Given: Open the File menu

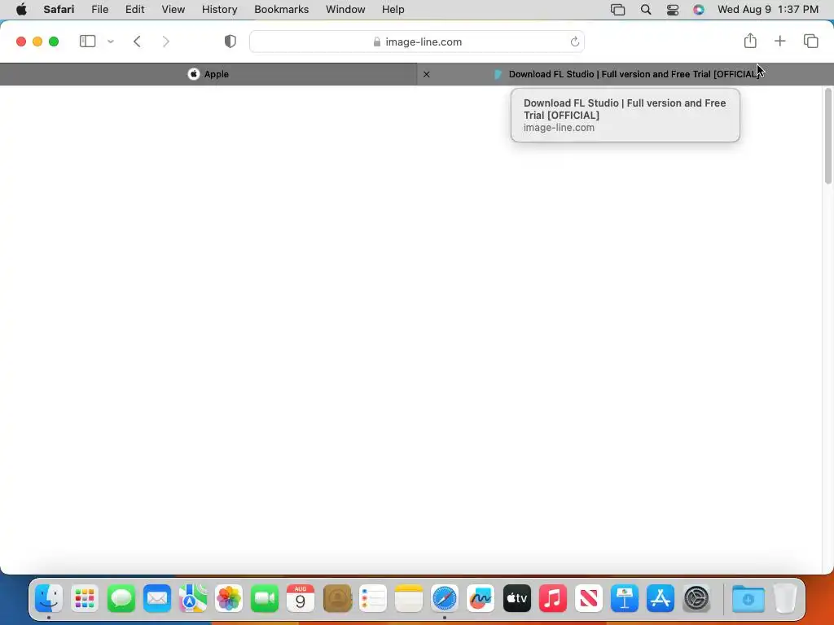Looking at the screenshot, I should 100,10.
